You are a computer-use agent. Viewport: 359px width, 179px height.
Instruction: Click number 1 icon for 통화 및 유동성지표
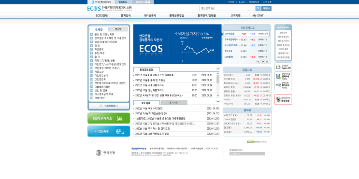pyautogui.click(x=91, y=35)
